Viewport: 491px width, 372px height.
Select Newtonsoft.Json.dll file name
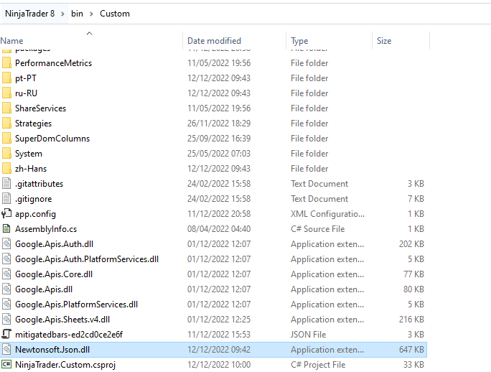pyautogui.click(x=52, y=350)
